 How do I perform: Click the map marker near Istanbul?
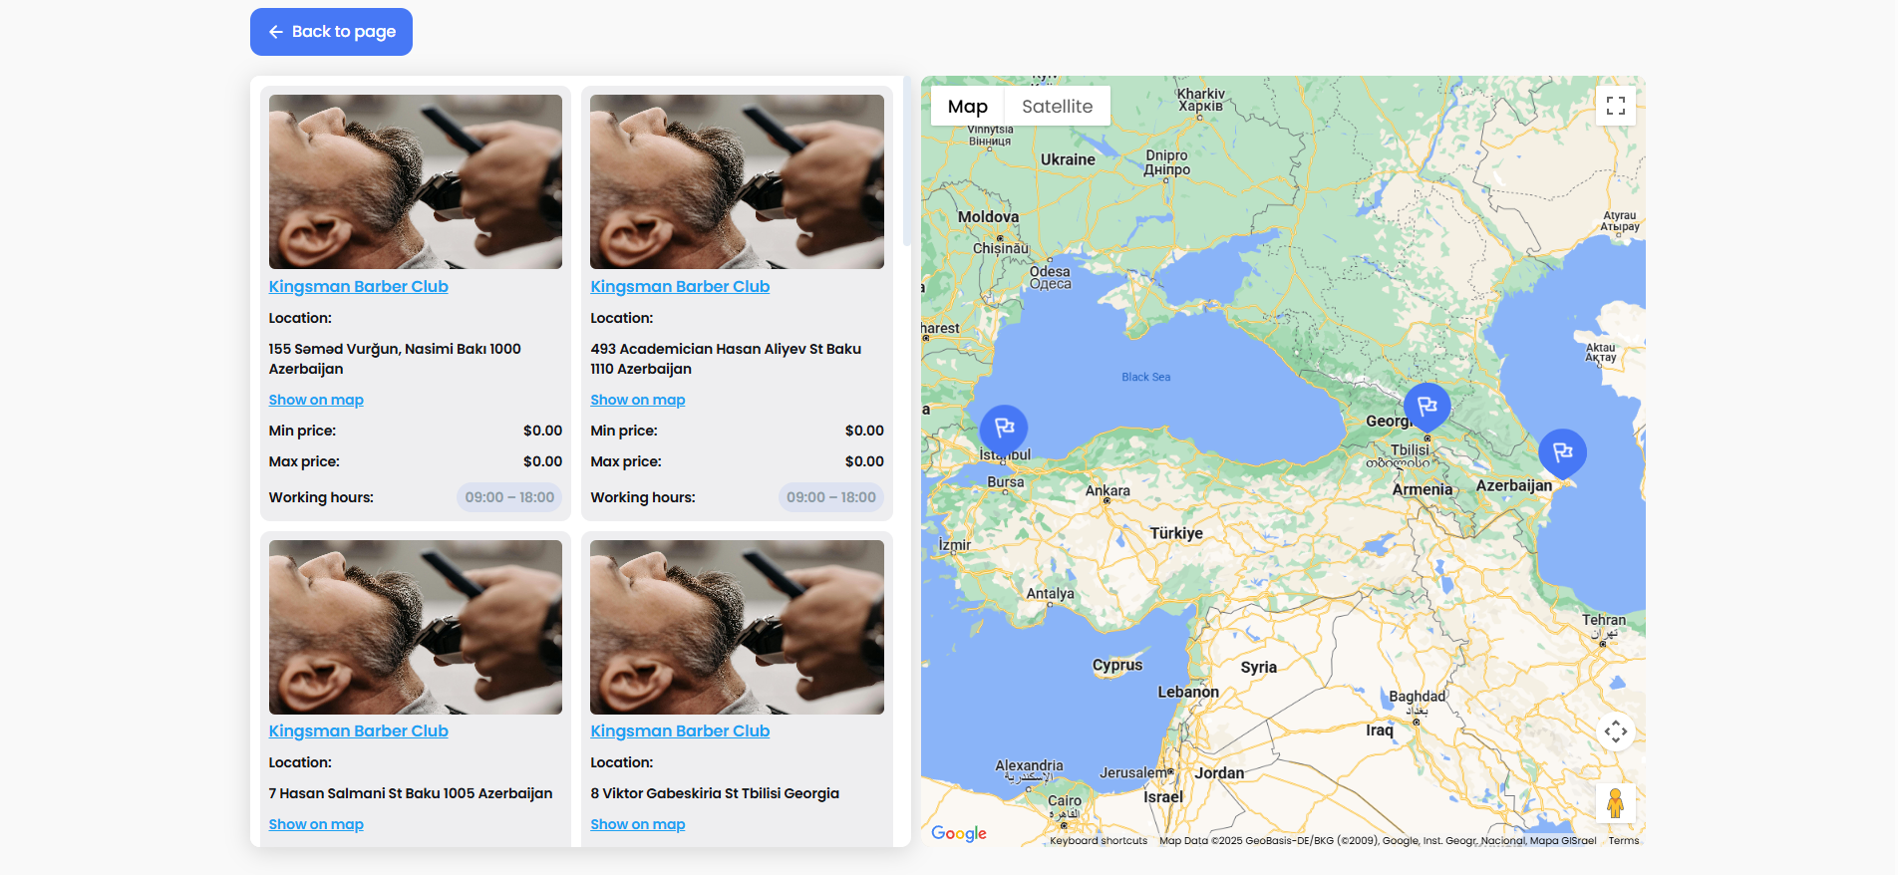click(x=1004, y=430)
